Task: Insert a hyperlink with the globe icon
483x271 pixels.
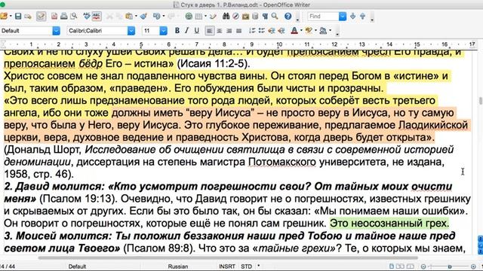Action: [x=189, y=17]
